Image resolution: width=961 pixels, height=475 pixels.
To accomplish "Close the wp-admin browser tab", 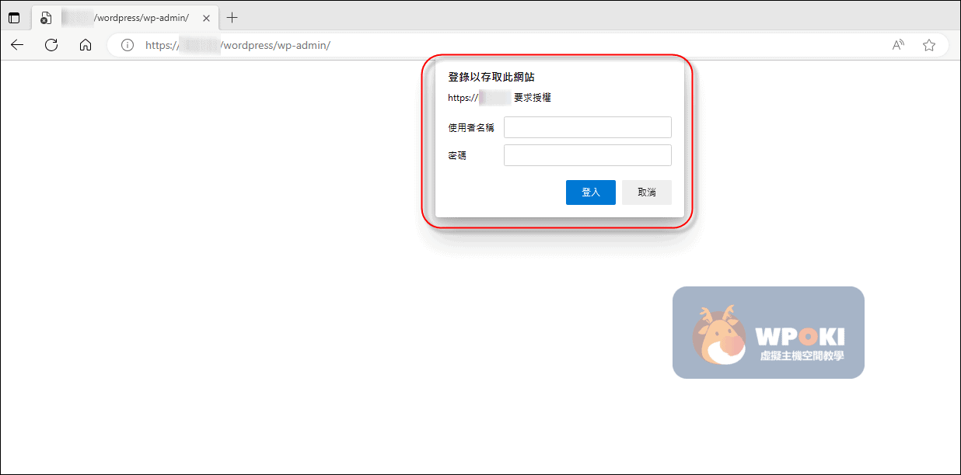I will pyautogui.click(x=206, y=18).
